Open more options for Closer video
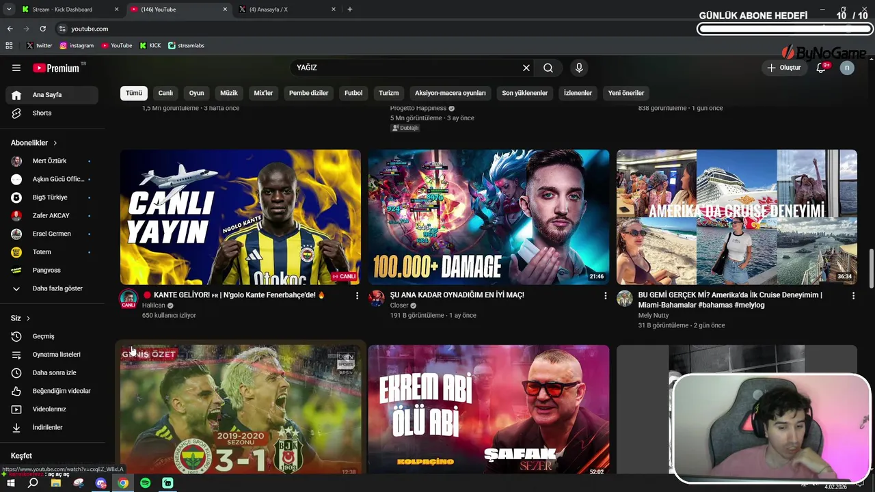The width and height of the screenshot is (875, 492). [605, 296]
